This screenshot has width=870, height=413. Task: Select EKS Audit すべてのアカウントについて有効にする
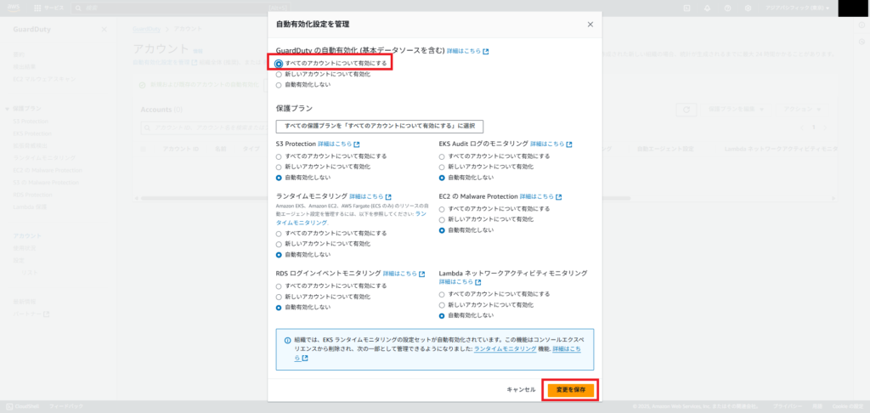point(442,156)
